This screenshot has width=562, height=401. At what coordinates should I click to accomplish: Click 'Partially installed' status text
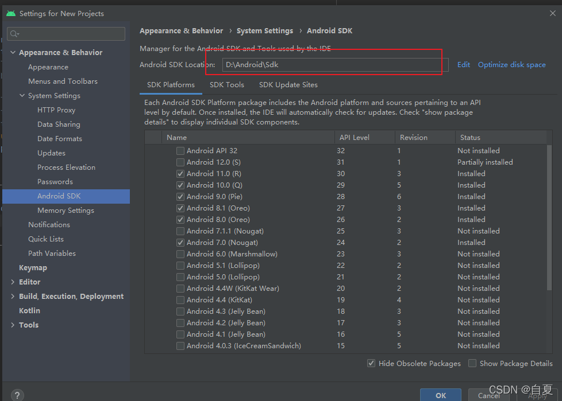pyautogui.click(x=485, y=162)
